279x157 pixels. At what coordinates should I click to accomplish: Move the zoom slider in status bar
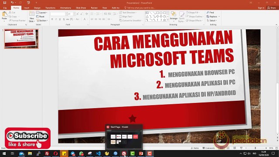pyautogui.click(x=255, y=148)
